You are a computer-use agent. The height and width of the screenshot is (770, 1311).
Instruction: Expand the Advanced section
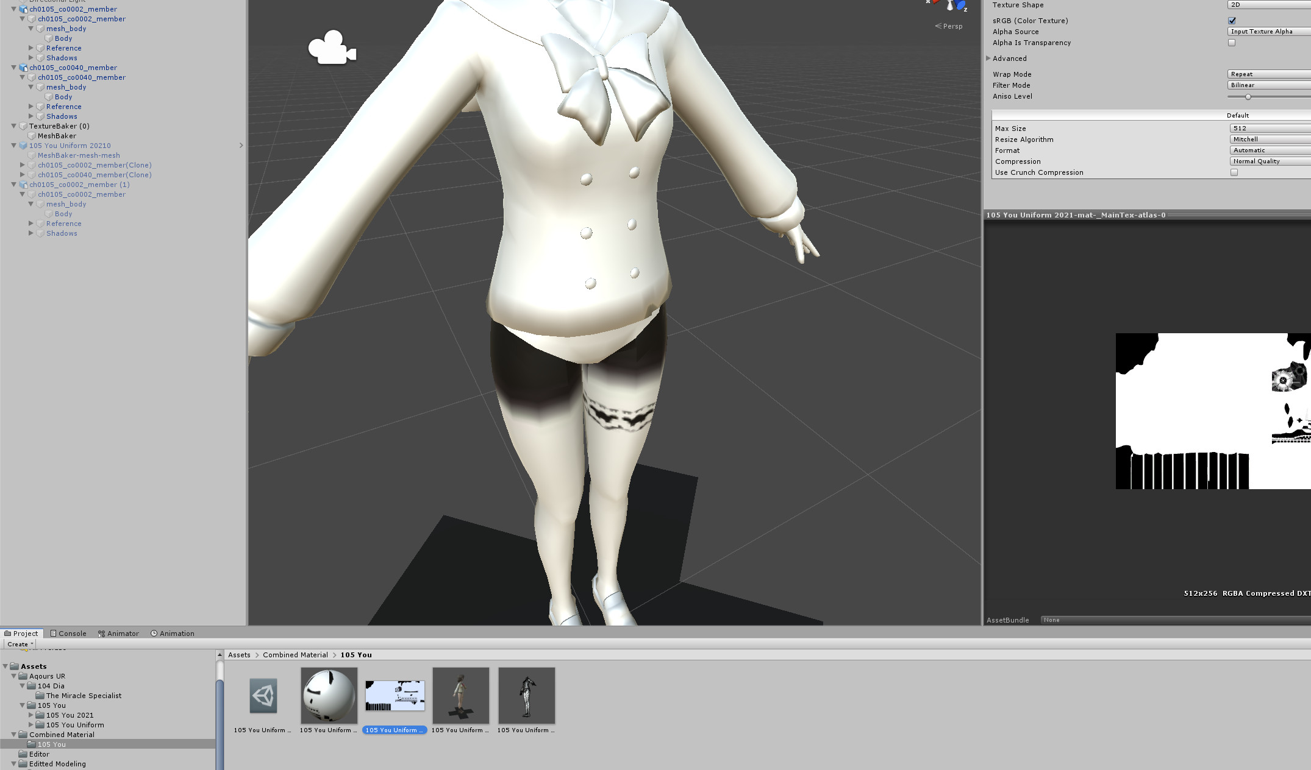click(988, 58)
